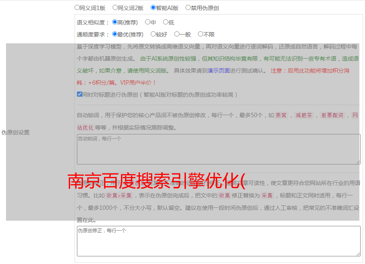Click the 减肥茶 example keyword tag
Screen dimensions: 365x264
[304, 115]
